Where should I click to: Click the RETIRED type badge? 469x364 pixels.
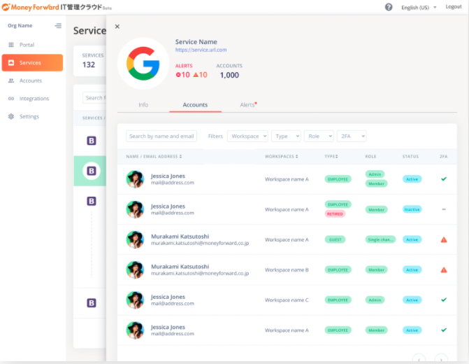335,214
